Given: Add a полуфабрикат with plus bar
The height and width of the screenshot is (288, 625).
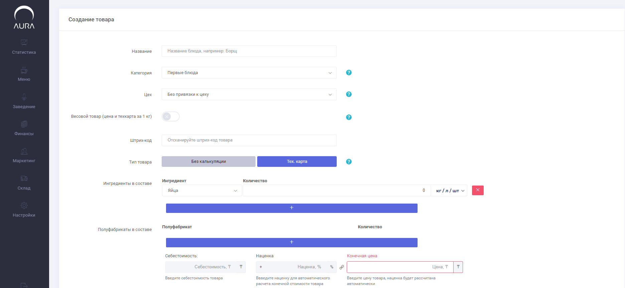Looking at the screenshot, I should pyautogui.click(x=292, y=242).
